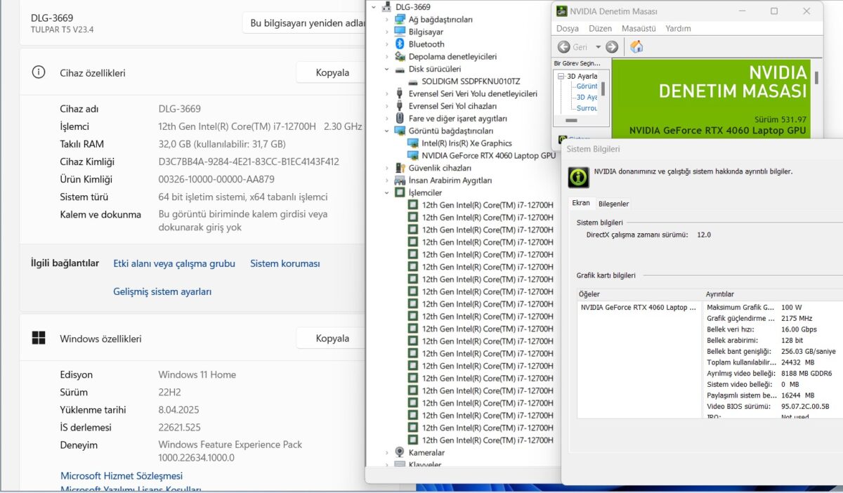Open the Dosya menu in NVIDIA panel
Screen dimensions: 843x493
(568, 29)
